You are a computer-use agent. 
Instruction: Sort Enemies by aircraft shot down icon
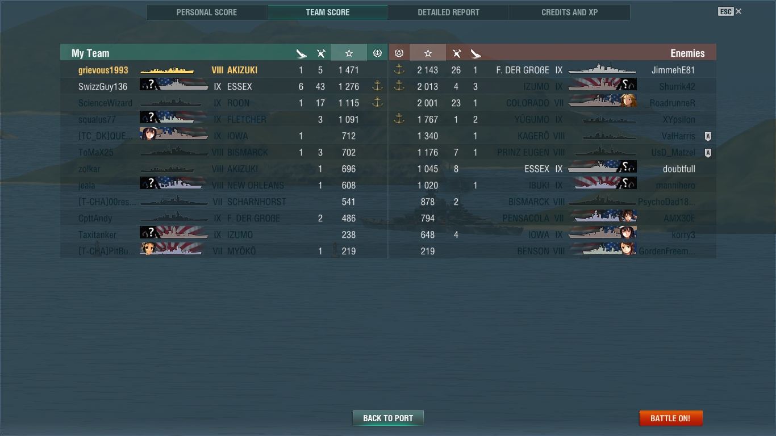click(456, 53)
